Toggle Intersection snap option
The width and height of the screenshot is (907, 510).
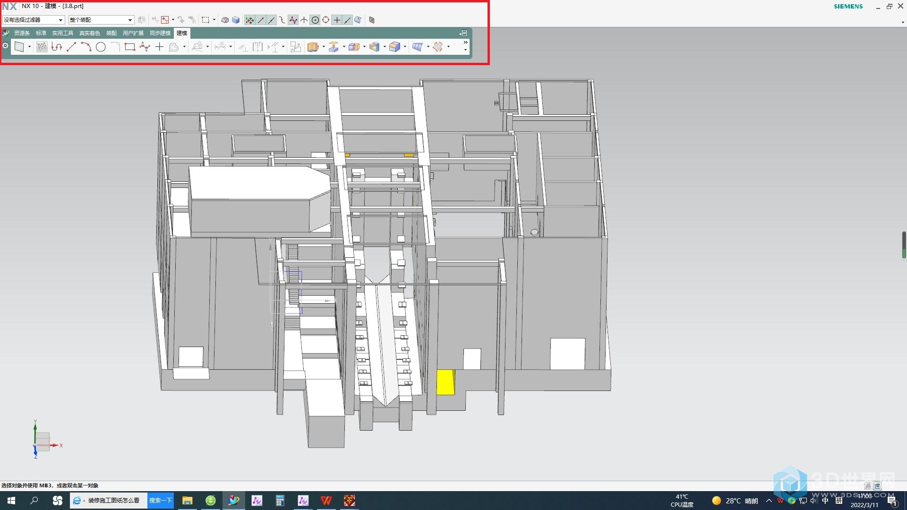304,20
